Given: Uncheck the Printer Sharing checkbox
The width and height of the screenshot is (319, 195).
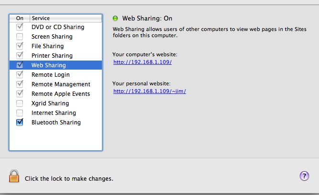Looking at the screenshot, I should [20, 55].
